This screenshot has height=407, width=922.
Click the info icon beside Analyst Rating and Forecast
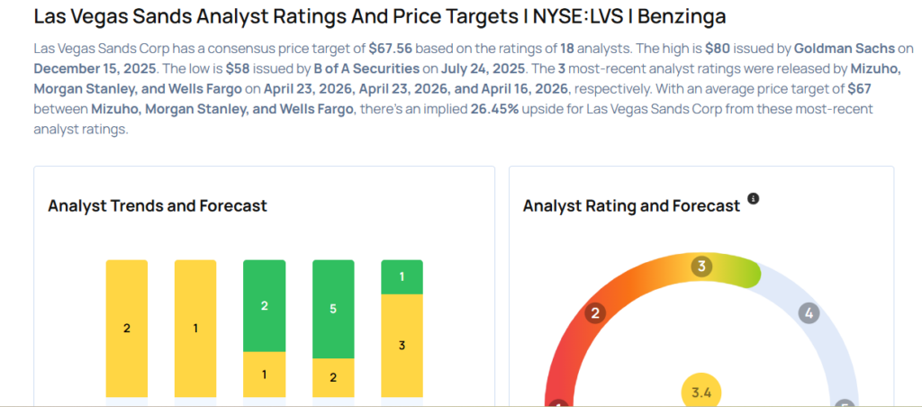tap(754, 198)
